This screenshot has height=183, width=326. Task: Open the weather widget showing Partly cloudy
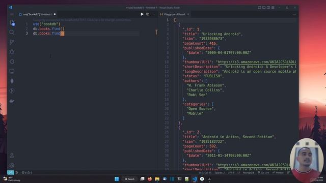tap(12, 179)
